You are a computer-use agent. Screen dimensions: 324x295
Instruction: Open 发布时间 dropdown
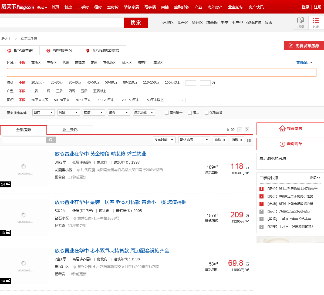click(164, 140)
